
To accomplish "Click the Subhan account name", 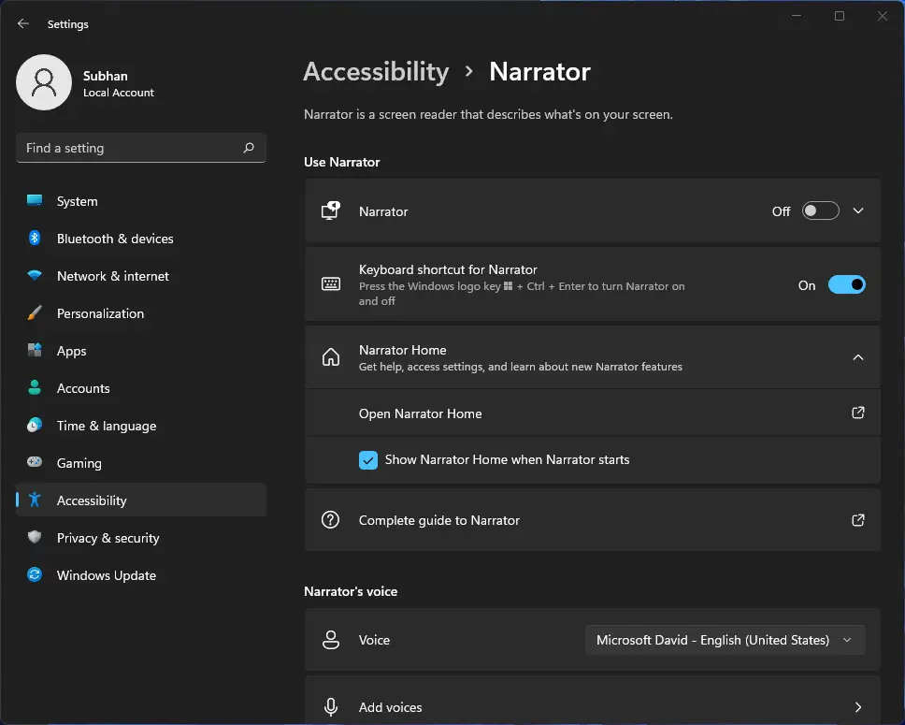I will coord(105,76).
